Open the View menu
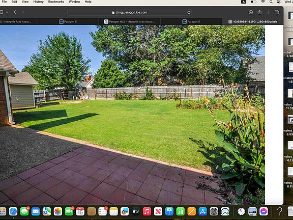 pos(25,2)
